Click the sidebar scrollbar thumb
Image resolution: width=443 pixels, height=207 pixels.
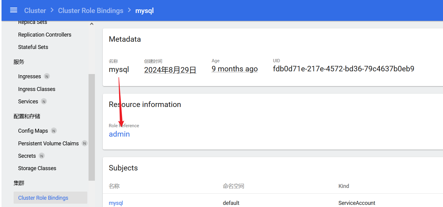92,127
